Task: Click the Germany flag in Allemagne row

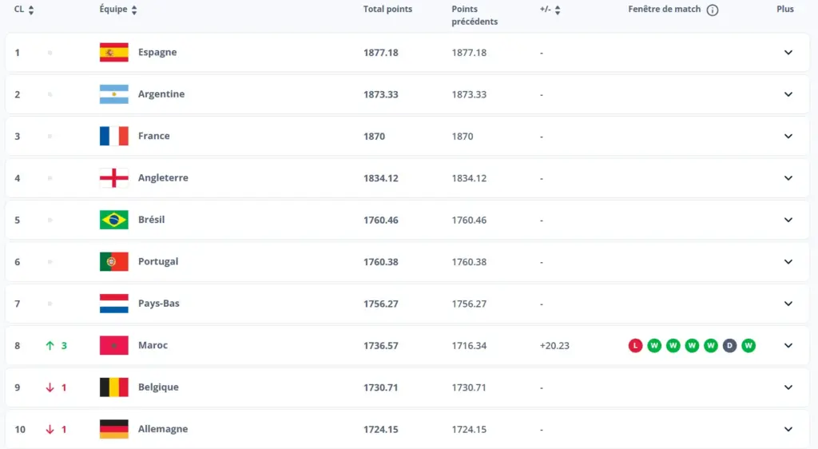Action: click(x=113, y=429)
